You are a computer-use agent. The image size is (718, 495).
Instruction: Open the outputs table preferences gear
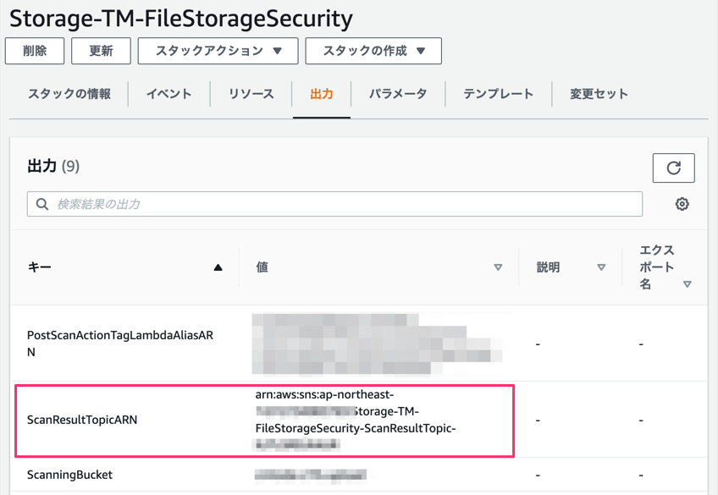(682, 203)
